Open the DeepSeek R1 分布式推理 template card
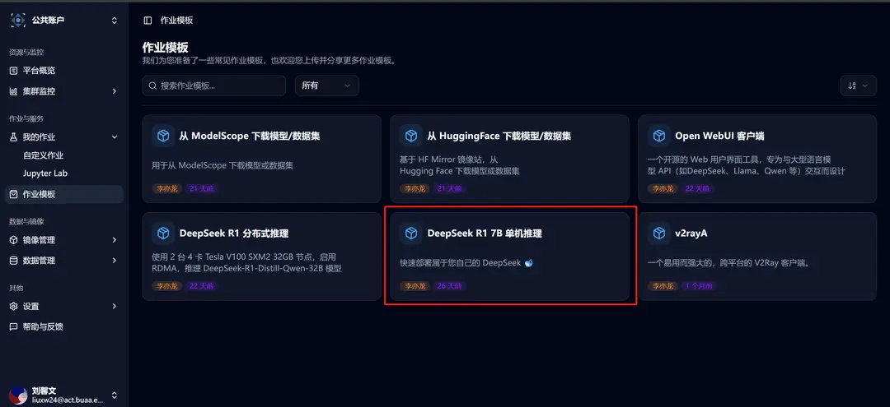Image resolution: width=890 pixels, height=407 pixels. coord(262,257)
